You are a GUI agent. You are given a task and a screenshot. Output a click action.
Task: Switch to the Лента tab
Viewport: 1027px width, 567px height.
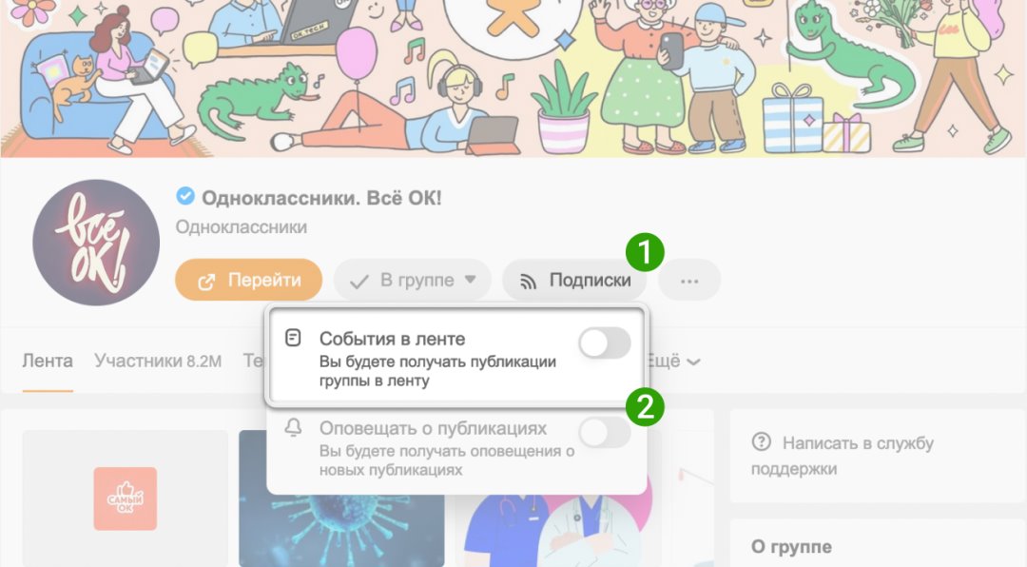tap(48, 362)
